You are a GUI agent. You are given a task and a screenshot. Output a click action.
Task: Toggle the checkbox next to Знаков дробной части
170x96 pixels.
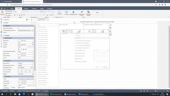pyautogui.click(x=94, y=50)
